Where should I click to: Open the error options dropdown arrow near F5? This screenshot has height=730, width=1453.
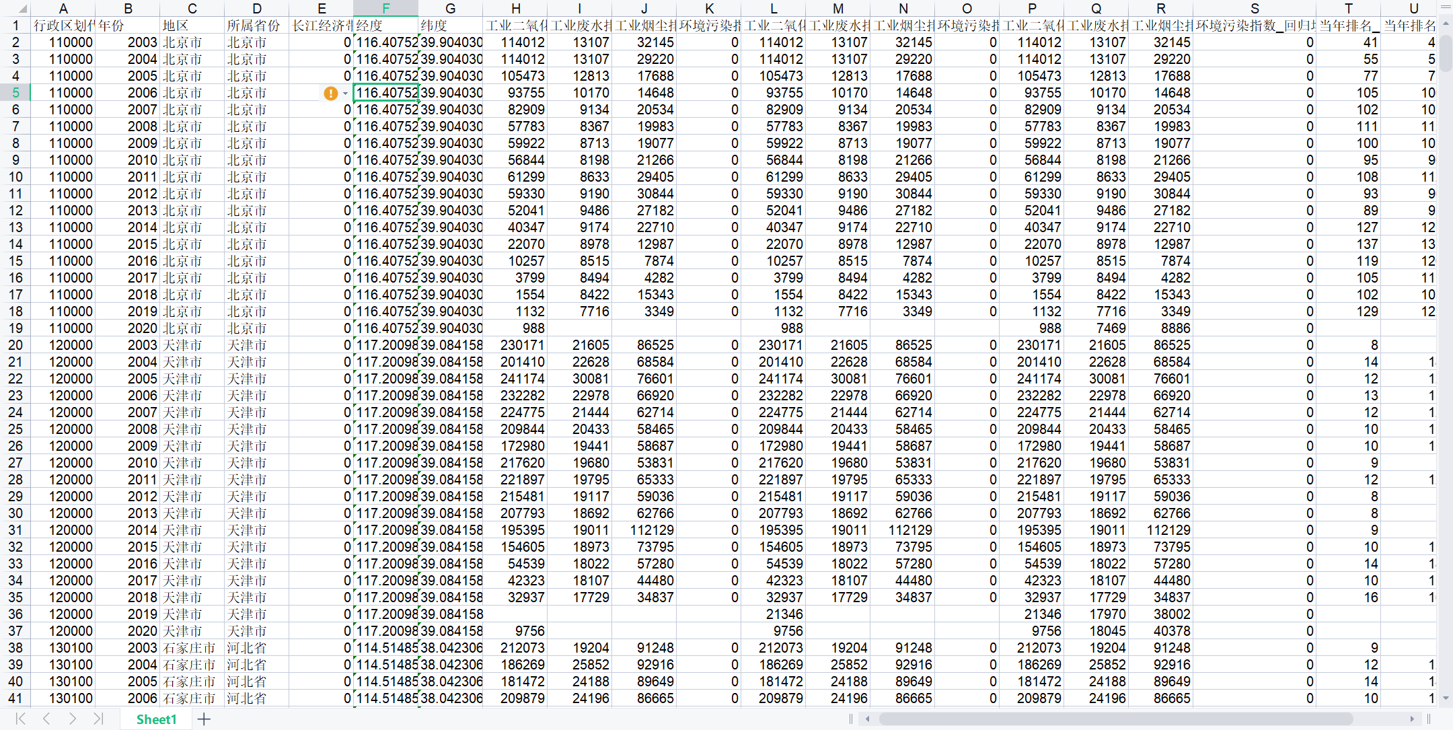click(x=345, y=94)
